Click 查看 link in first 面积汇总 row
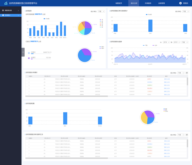 [x=165, y=141]
